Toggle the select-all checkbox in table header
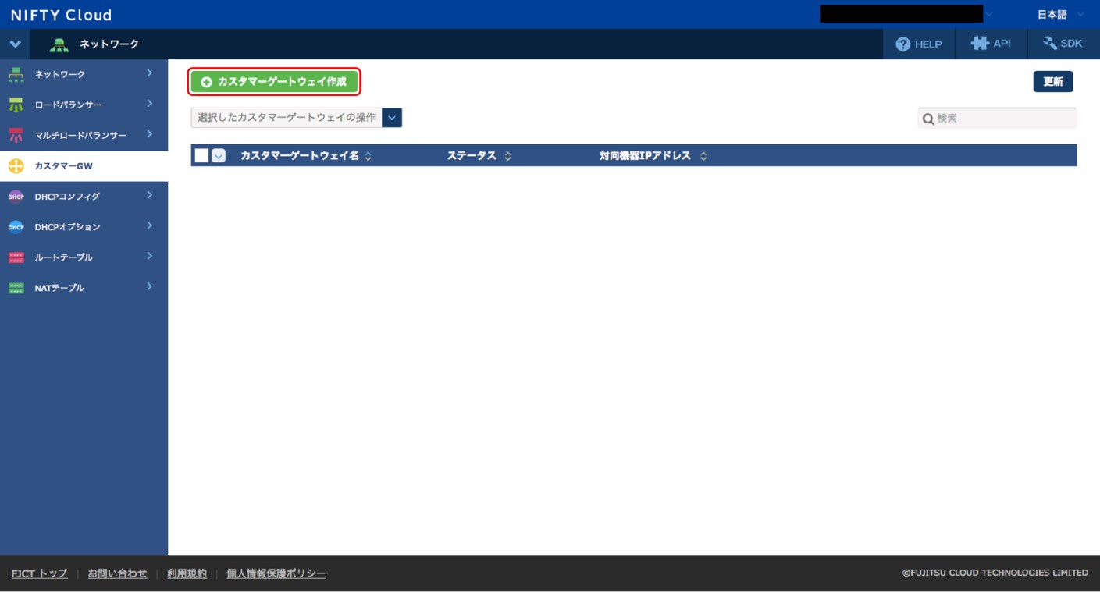 click(201, 155)
